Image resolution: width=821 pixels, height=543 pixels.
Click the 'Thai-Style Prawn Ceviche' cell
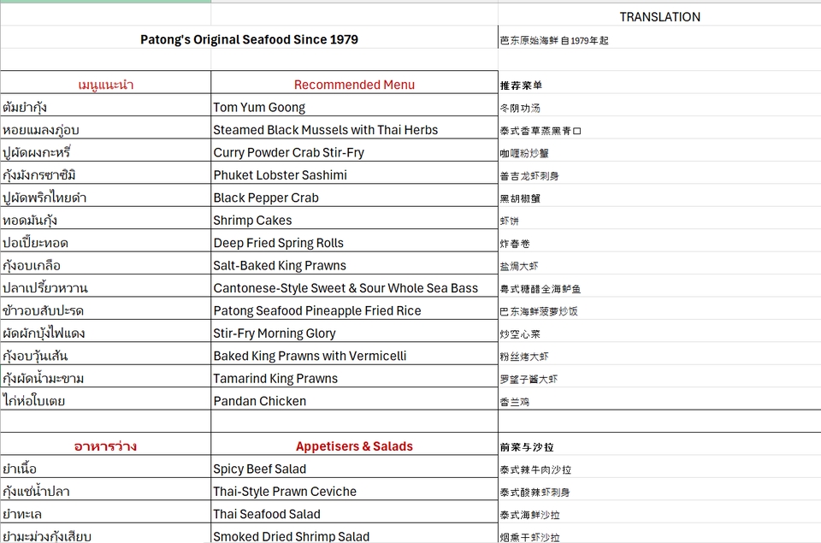click(x=285, y=492)
